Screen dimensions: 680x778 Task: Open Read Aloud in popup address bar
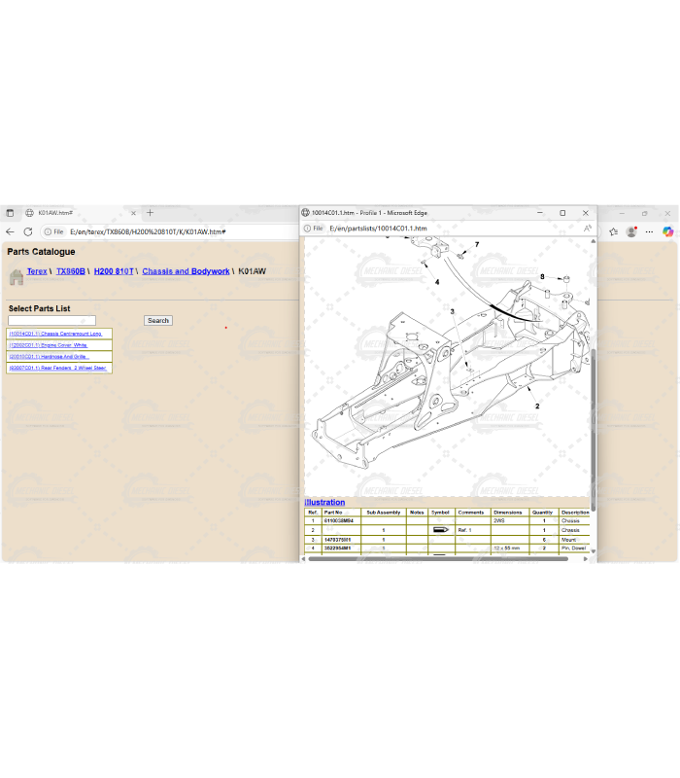587,229
